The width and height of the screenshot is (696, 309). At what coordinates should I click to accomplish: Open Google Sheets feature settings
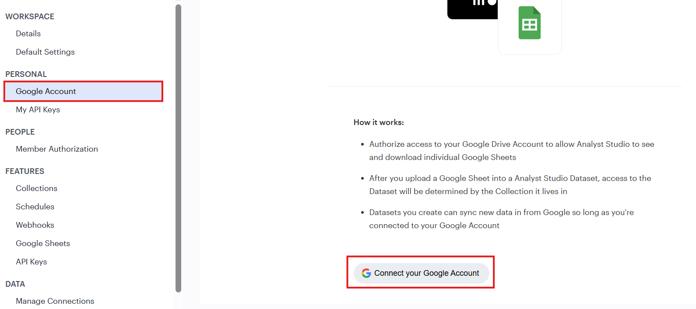43,243
